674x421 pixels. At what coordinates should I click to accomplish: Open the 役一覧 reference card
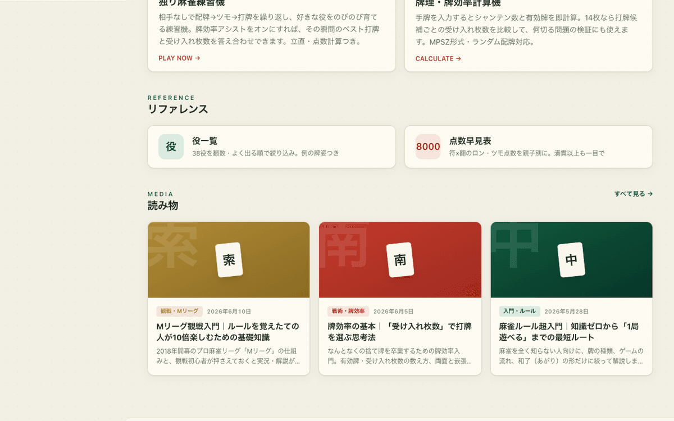tap(271, 147)
